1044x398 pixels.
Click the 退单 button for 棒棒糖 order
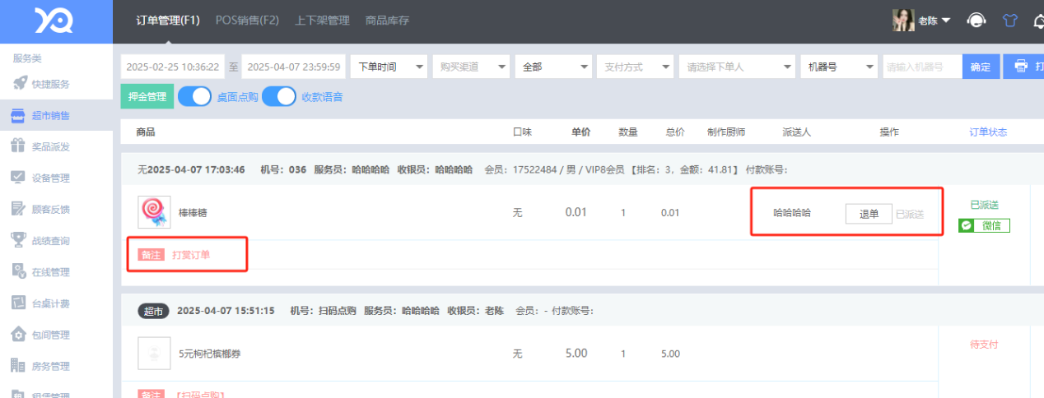[x=869, y=213]
